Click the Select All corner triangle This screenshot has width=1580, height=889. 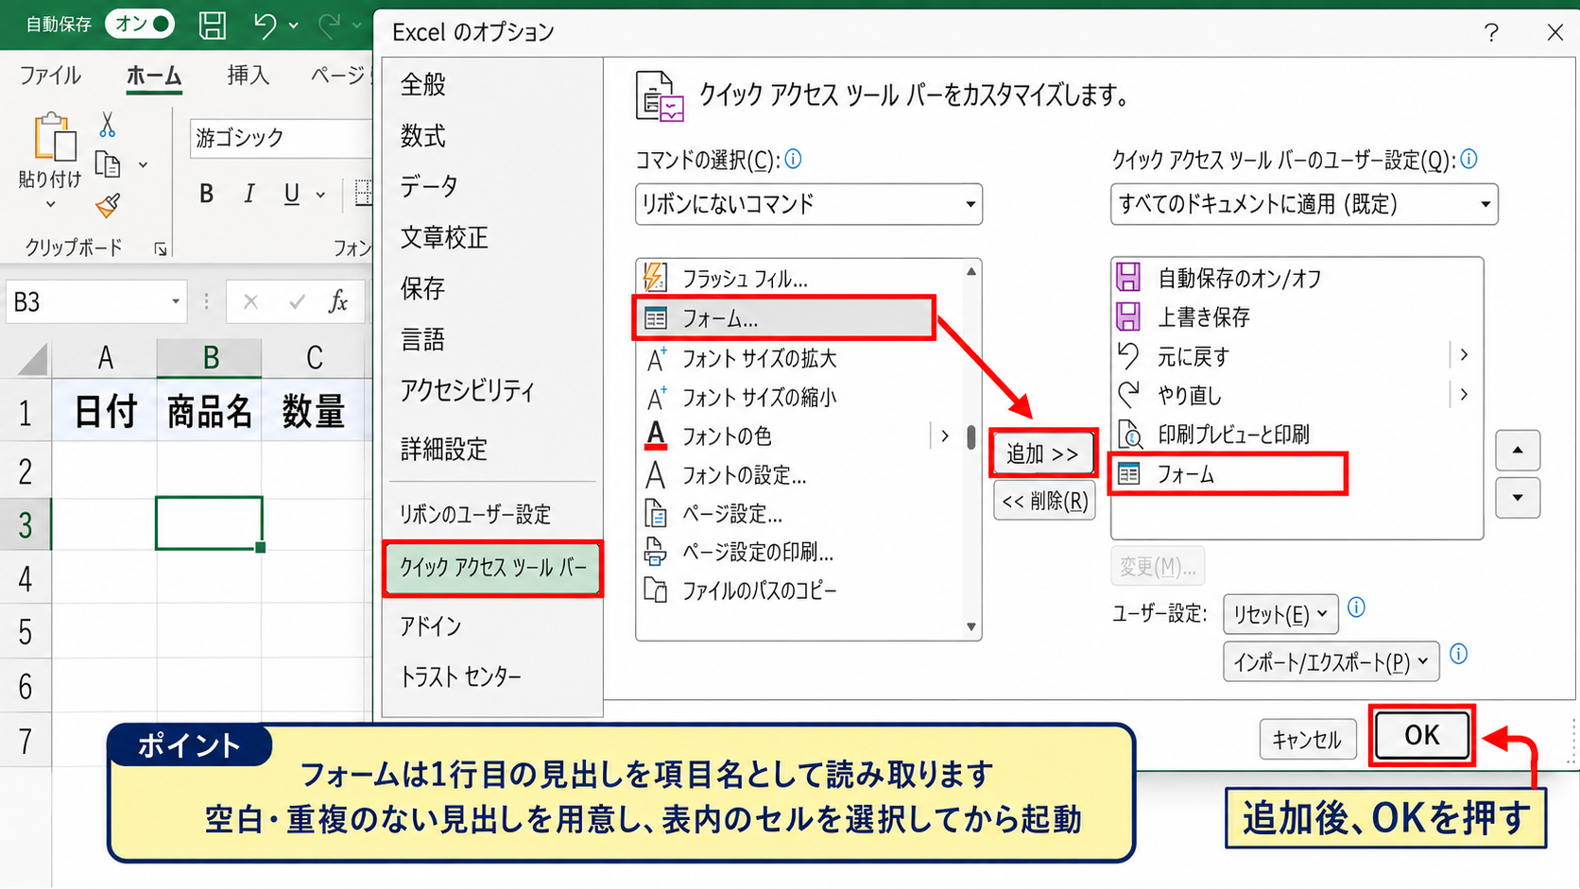click(32, 359)
